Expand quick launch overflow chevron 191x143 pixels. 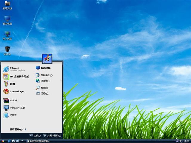click(22, 141)
